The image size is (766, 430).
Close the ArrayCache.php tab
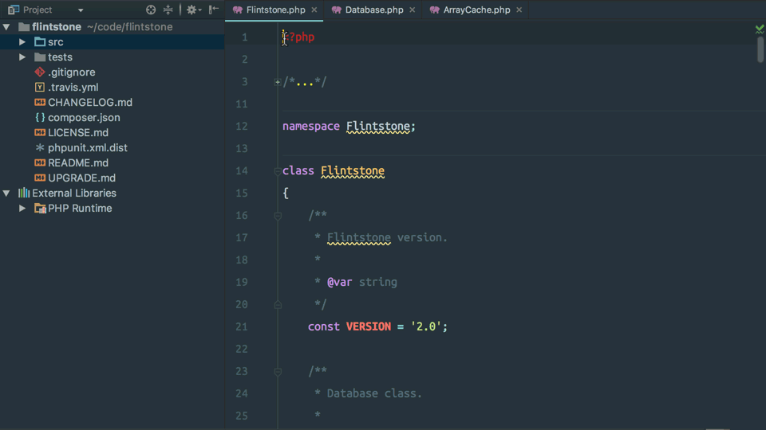pos(519,10)
